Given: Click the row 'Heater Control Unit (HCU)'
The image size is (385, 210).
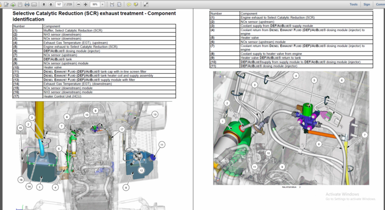Looking at the screenshot, I should pos(94,96).
